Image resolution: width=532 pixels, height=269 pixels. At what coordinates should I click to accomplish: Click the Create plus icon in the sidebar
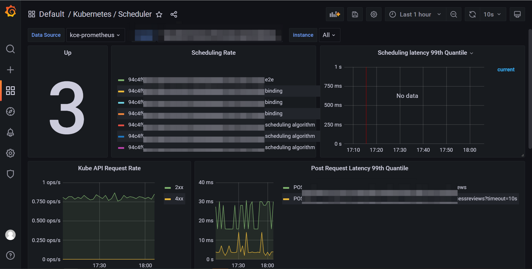point(10,70)
